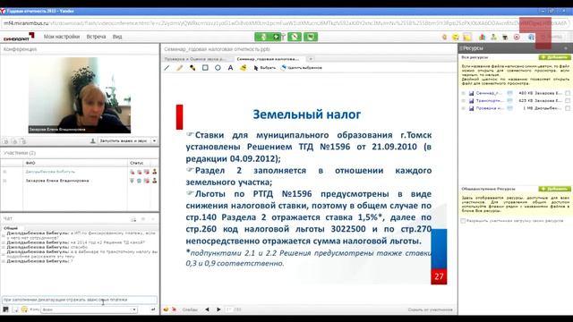
Task: Click the webcam video of Захарова Елена
Action: pyautogui.click(x=80, y=95)
